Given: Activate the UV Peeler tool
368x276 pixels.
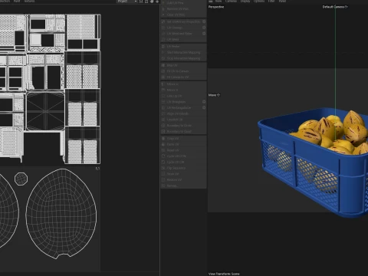Looking at the screenshot, I should (183, 47).
